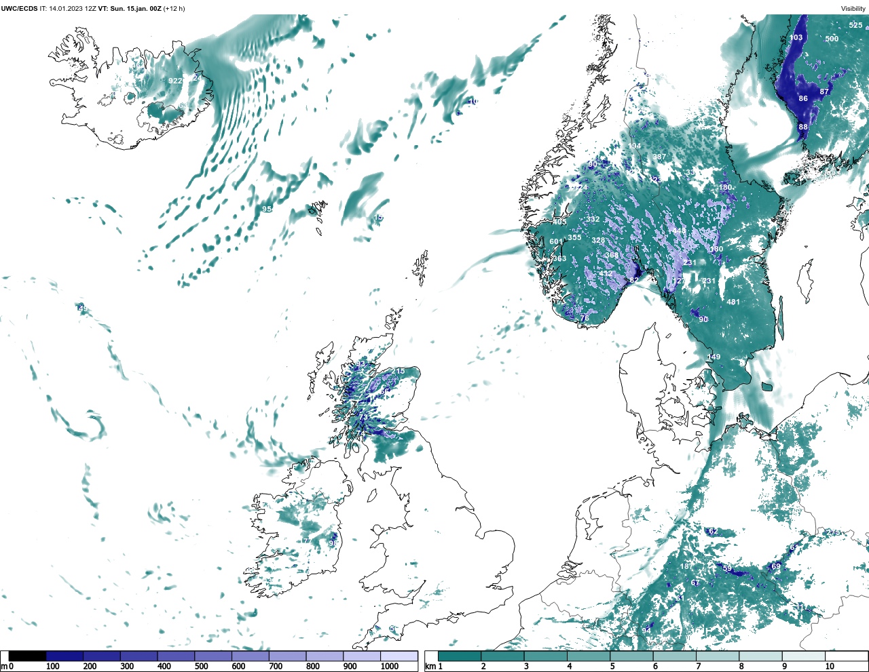Image resolution: width=869 pixels, height=672 pixels.
Task: Click the '1000' tick label on meter legend
Action: click(x=390, y=667)
